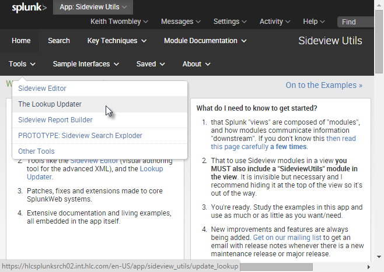Select Sideview Editor from Tools menu
This screenshot has width=384, height=272.
click(100, 89)
